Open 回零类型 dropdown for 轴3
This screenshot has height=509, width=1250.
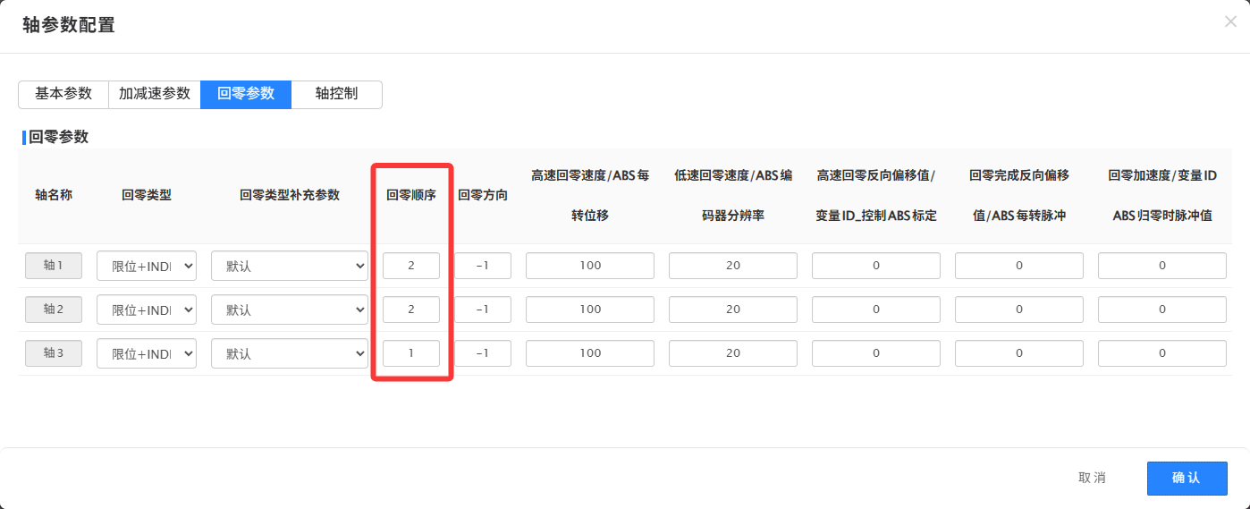(x=147, y=353)
